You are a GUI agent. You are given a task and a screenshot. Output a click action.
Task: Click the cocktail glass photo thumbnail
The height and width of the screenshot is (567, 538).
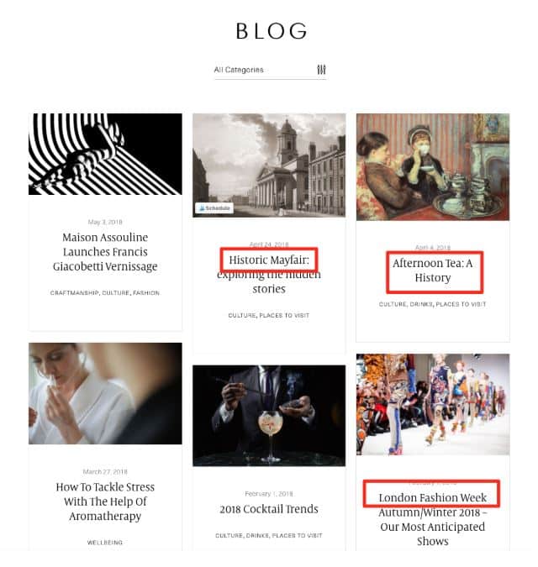pos(269,416)
